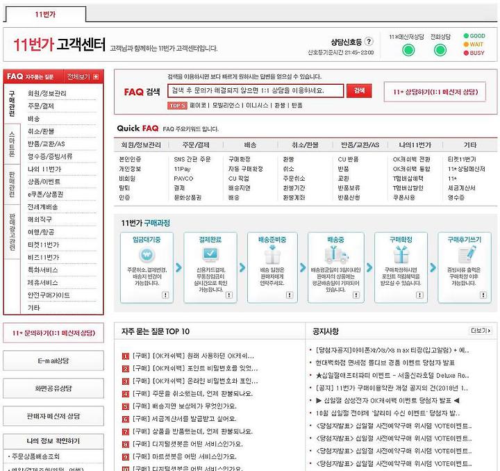Open the 본인인증 Quick FAQ keyword
Screen dimensions: 500x471
pyautogui.click(x=130, y=159)
